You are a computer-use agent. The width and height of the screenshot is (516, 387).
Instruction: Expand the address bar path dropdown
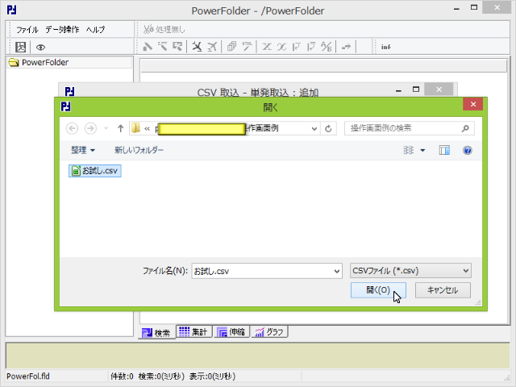(314, 129)
